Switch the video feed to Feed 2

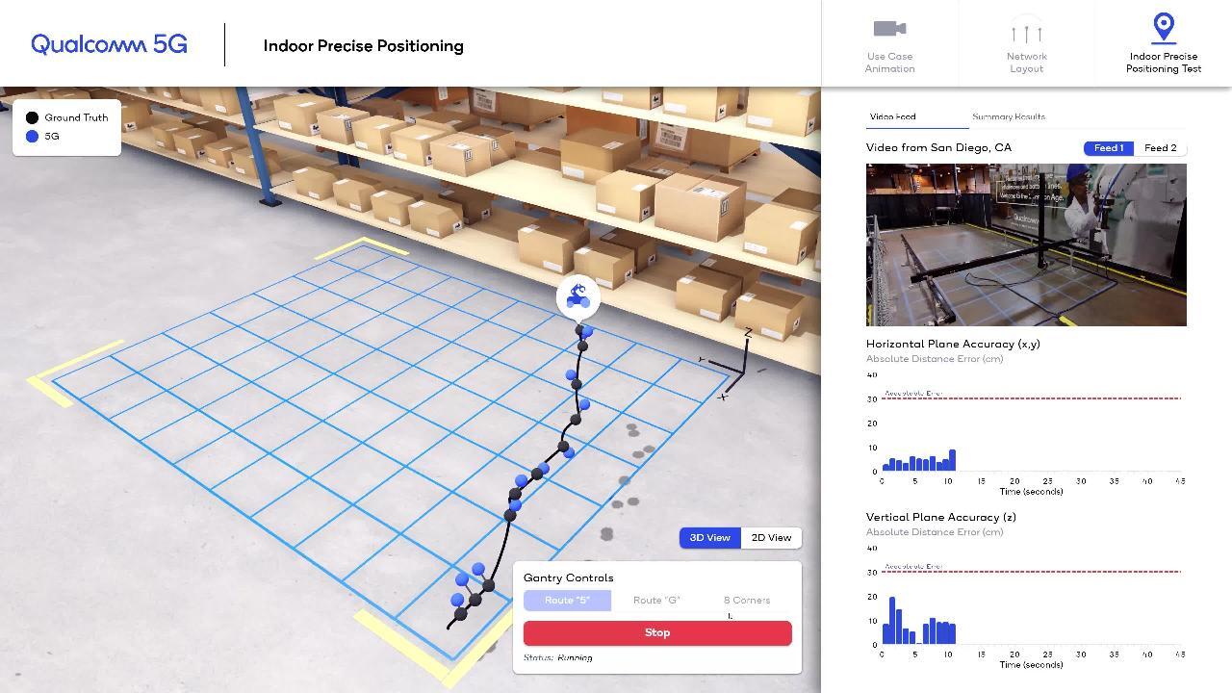[x=1160, y=147]
